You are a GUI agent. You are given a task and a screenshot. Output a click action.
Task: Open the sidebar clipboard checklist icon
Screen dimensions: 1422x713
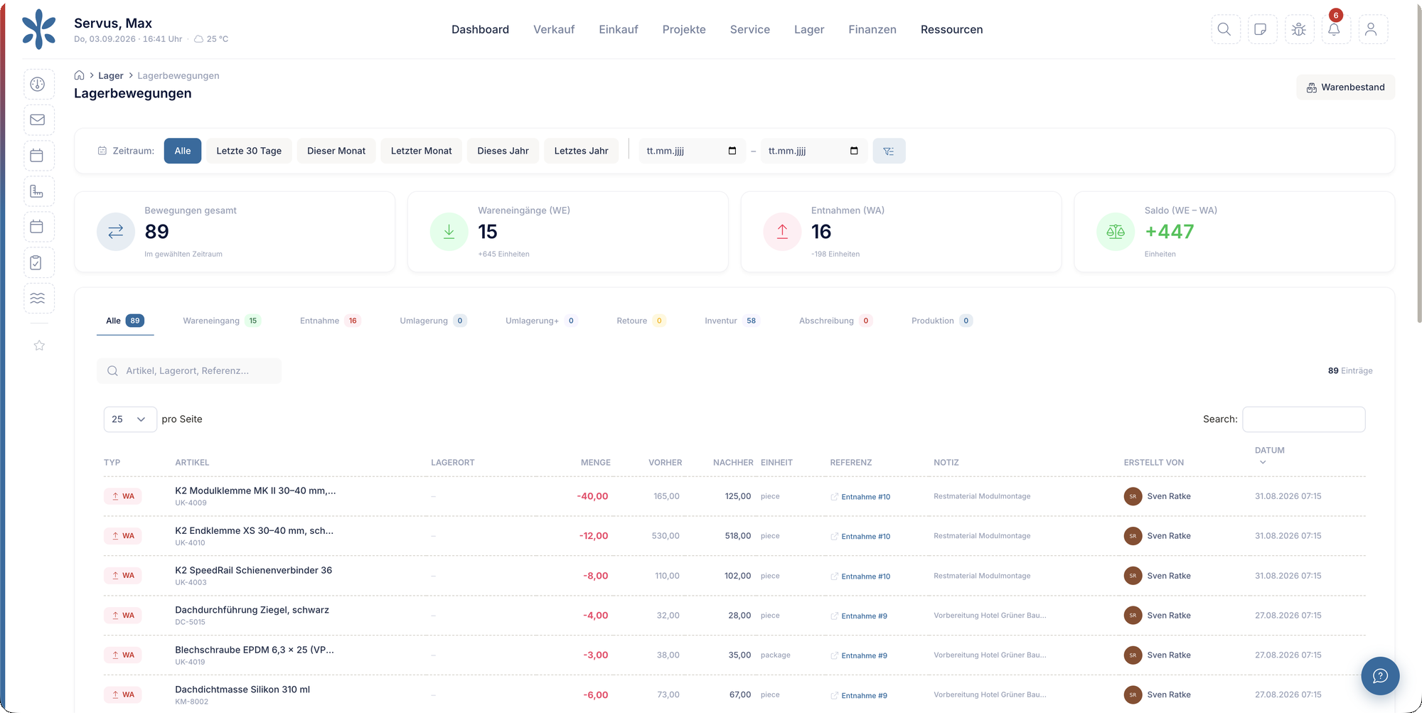(38, 263)
